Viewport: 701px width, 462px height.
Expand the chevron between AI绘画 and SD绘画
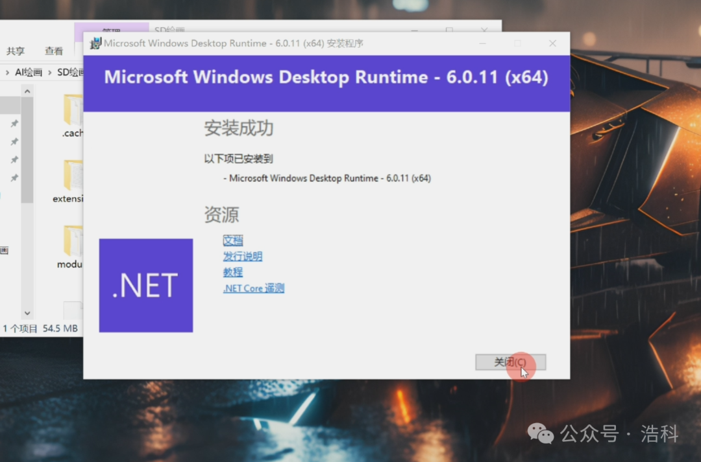(x=49, y=72)
